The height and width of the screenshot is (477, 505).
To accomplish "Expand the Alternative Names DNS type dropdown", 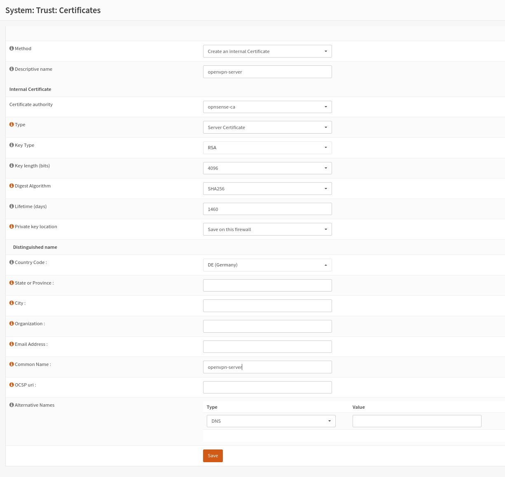I will [271, 421].
